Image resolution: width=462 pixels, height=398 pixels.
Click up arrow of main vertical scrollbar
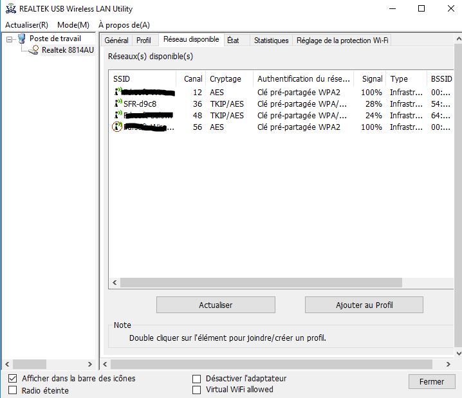(x=459, y=39)
